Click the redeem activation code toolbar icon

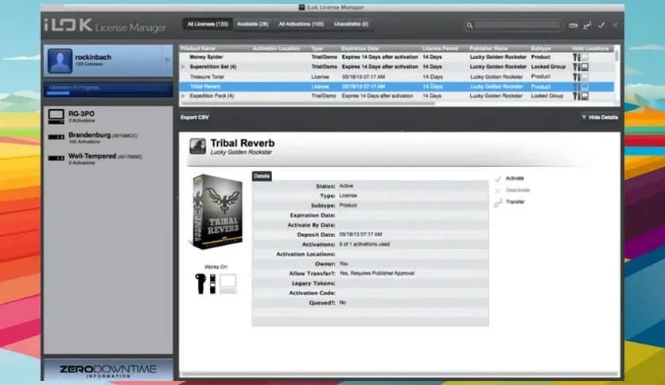[x=573, y=25]
